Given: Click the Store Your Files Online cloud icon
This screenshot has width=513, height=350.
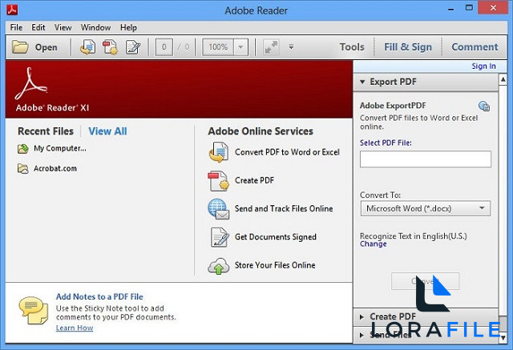Looking at the screenshot, I should click(218, 266).
